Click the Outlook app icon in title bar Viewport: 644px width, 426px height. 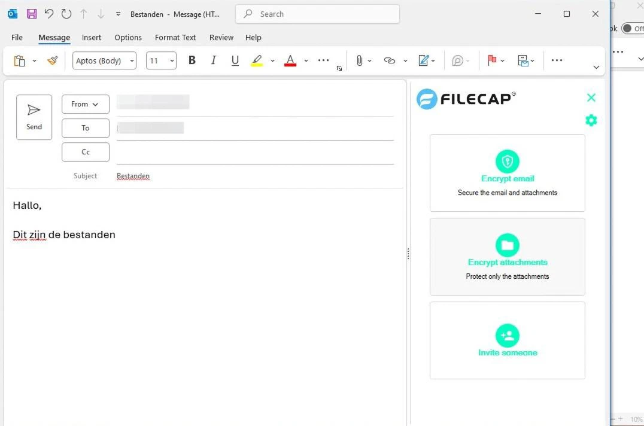(13, 14)
